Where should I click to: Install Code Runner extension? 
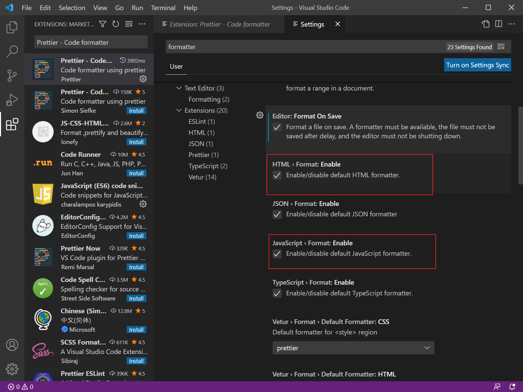(x=136, y=173)
